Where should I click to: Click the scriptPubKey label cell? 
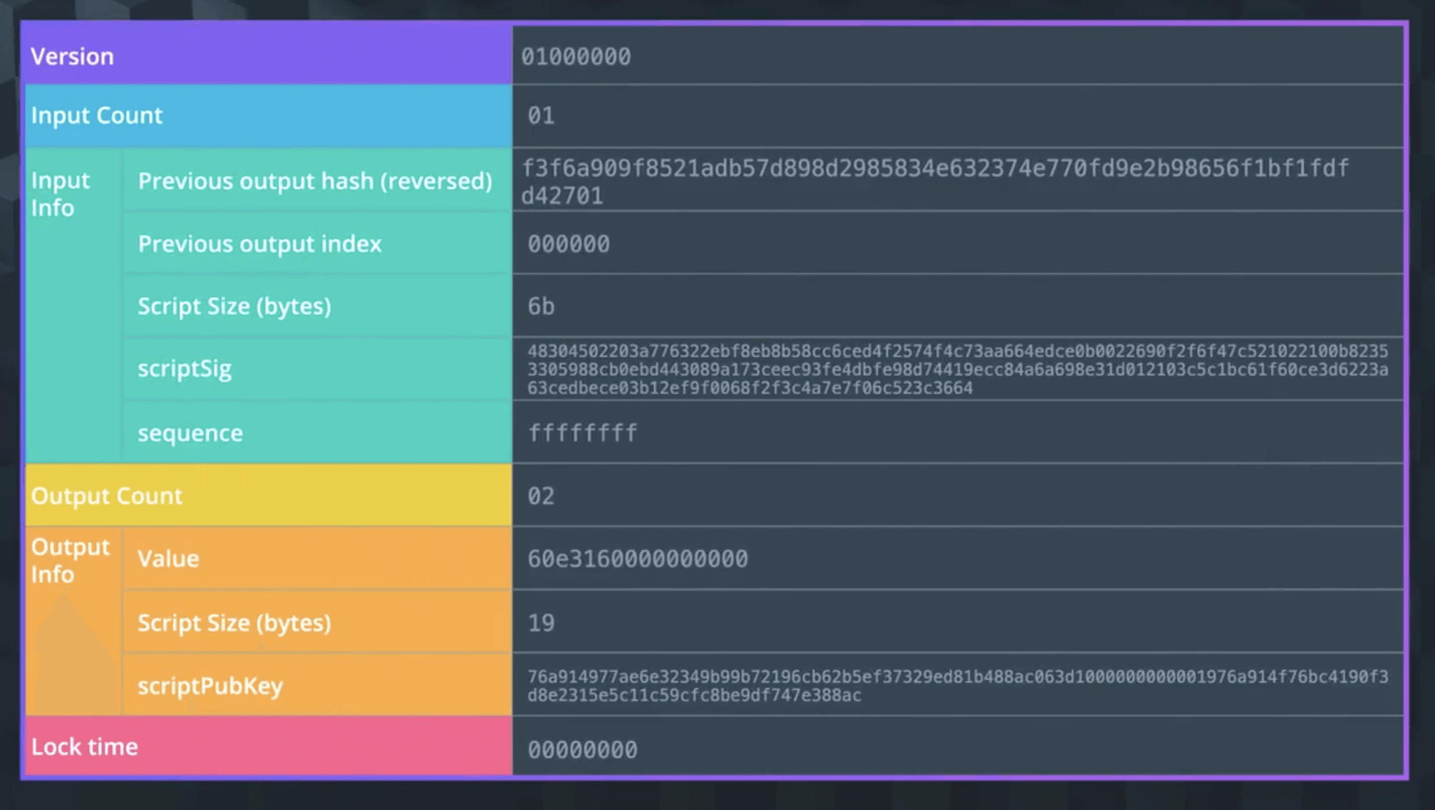(x=210, y=686)
